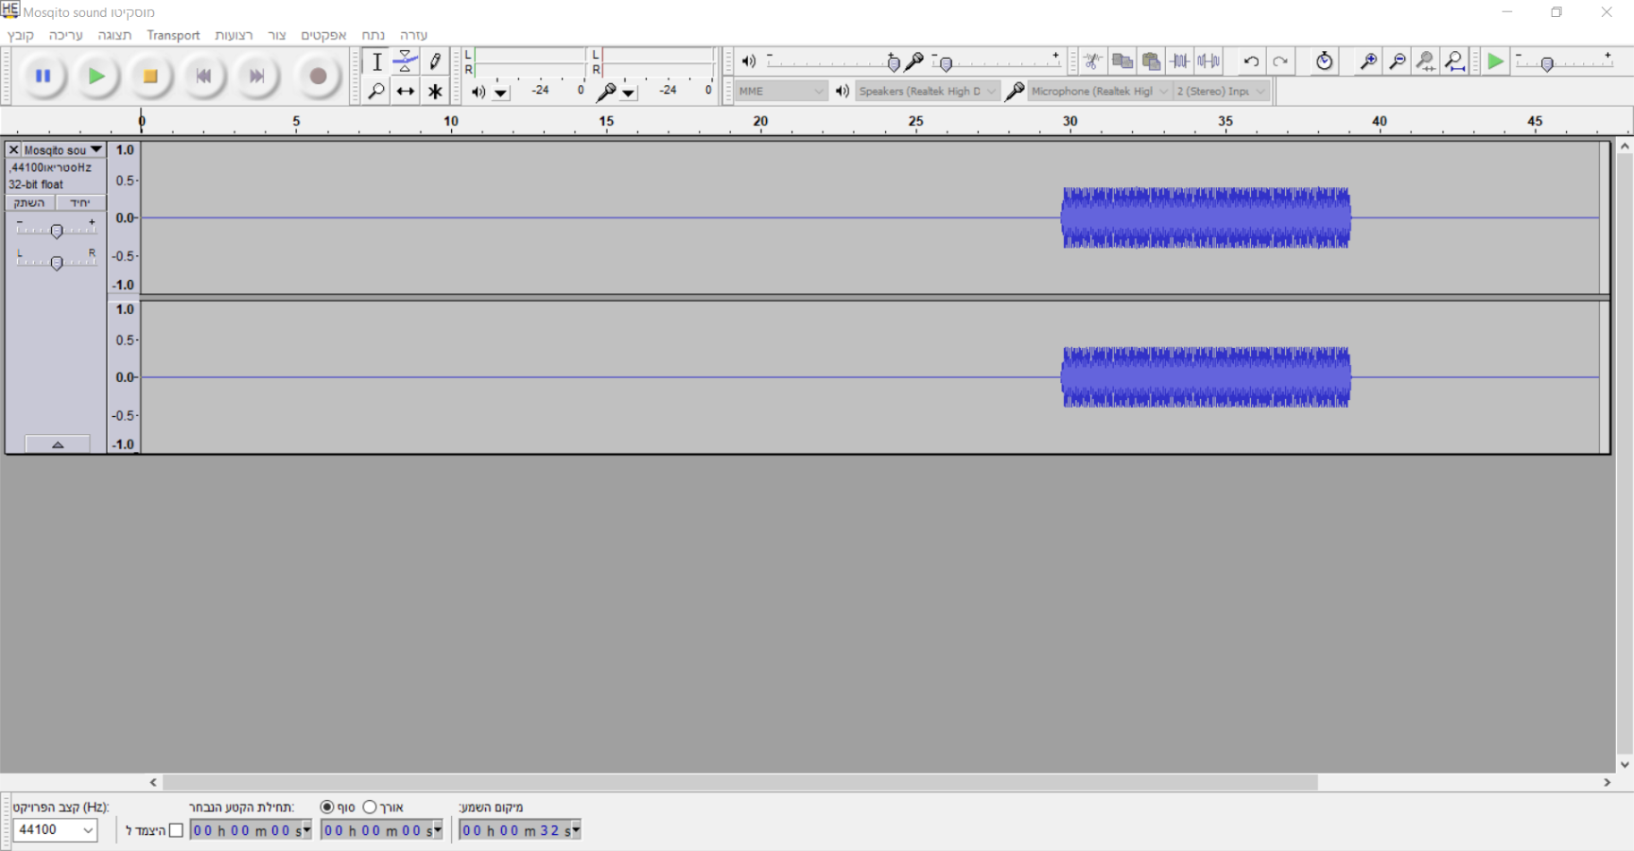Click the audio position field showing 32 s
Screen dimensions: 1634x851
coord(519,830)
